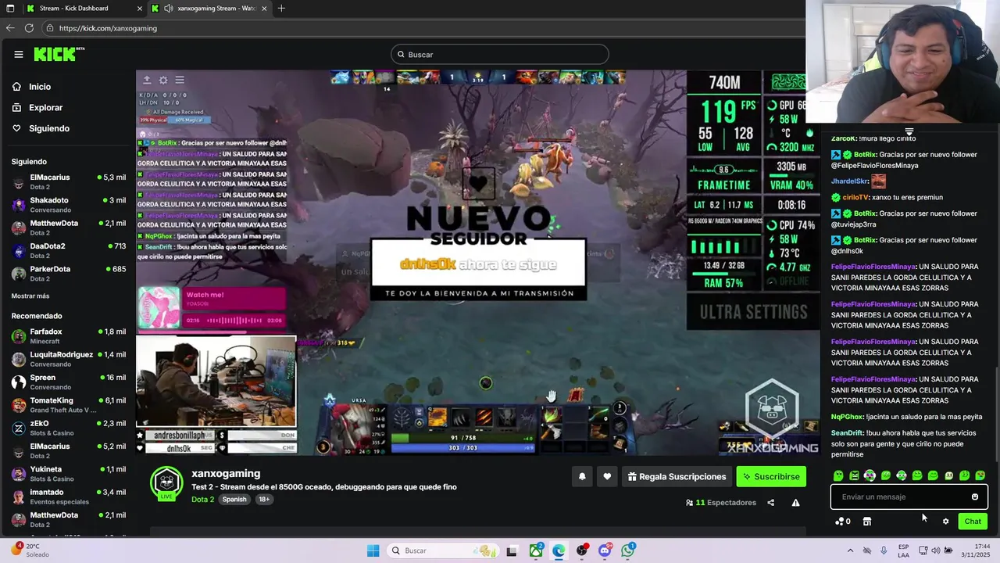Click the 11 Espectadores viewer count
The width and height of the screenshot is (1000, 563).
(x=721, y=503)
